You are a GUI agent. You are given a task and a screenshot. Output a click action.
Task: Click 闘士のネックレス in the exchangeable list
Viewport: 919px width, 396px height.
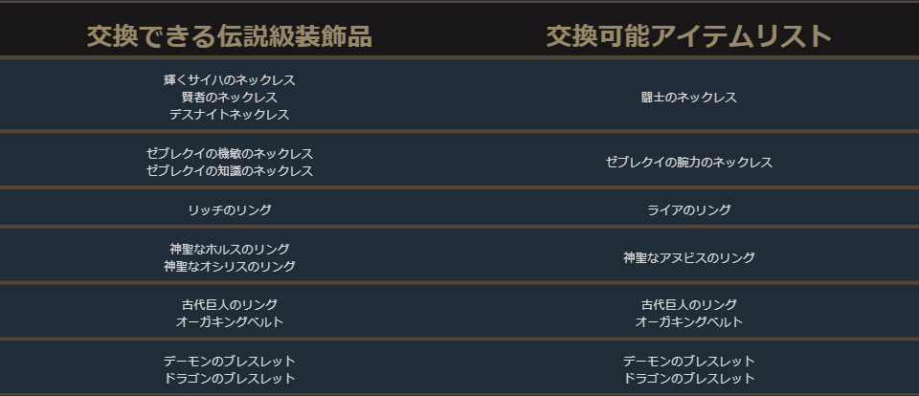coord(688,98)
